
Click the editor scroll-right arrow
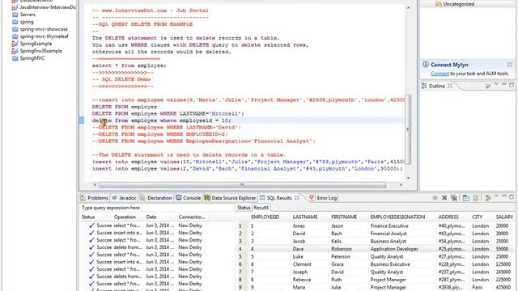click(x=401, y=185)
